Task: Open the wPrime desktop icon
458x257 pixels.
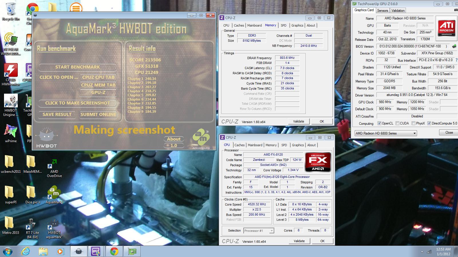Action: point(11,134)
